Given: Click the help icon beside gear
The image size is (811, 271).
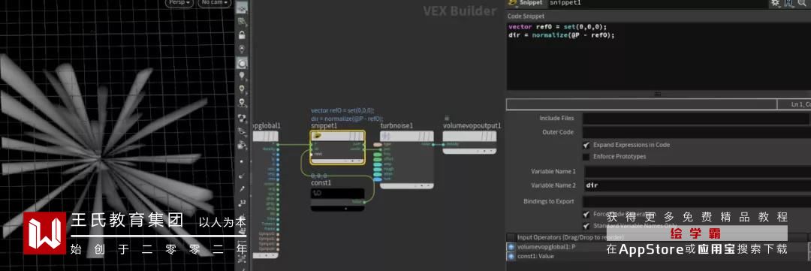Looking at the screenshot, I should point(788,2).
